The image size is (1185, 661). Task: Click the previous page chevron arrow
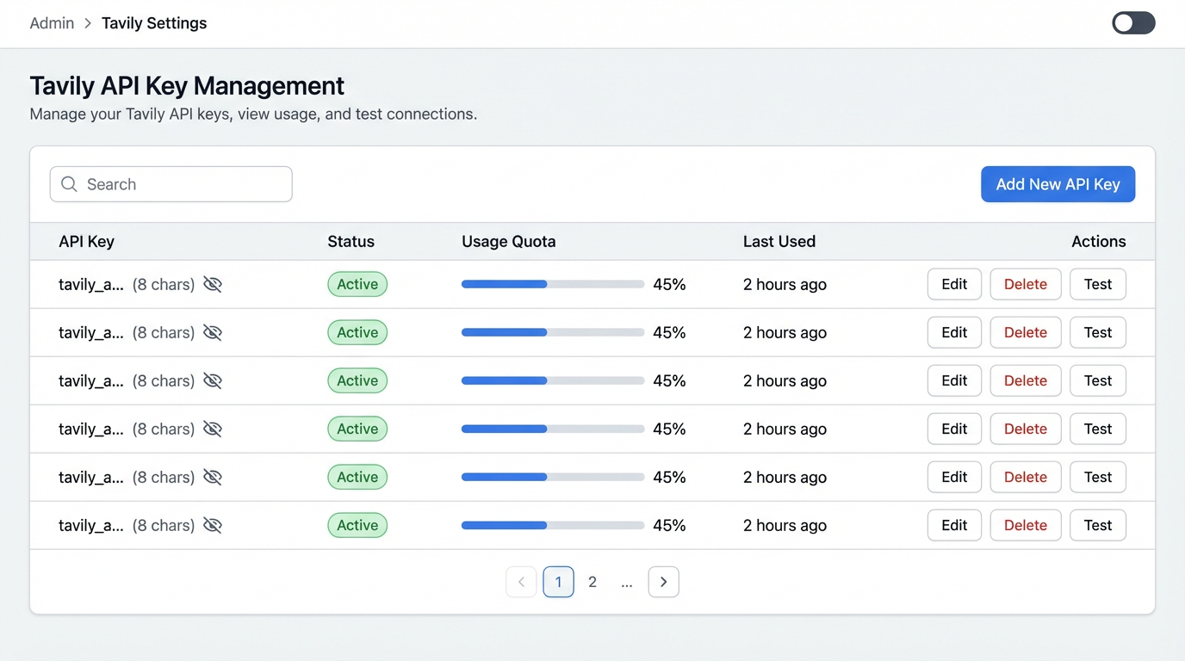click(521, 582)
